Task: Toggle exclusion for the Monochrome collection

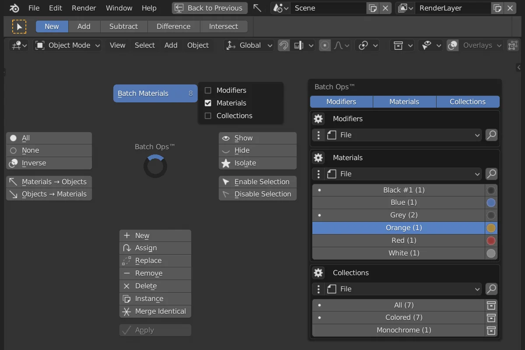Action: [491, 330]
